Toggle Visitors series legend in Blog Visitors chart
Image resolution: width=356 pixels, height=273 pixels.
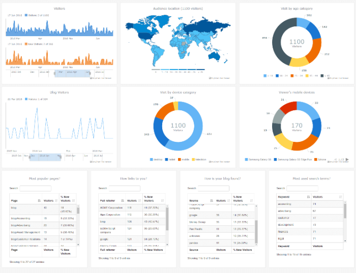(x=36, y=99)
